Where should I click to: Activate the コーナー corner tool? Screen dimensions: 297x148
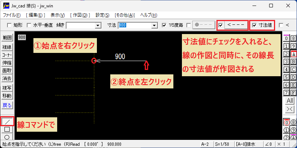tap(7, 55)
